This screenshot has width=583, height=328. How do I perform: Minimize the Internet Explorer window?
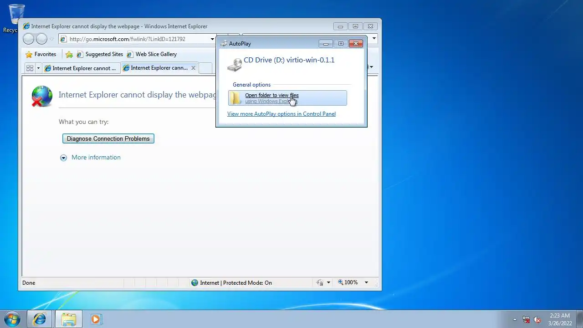340,26
